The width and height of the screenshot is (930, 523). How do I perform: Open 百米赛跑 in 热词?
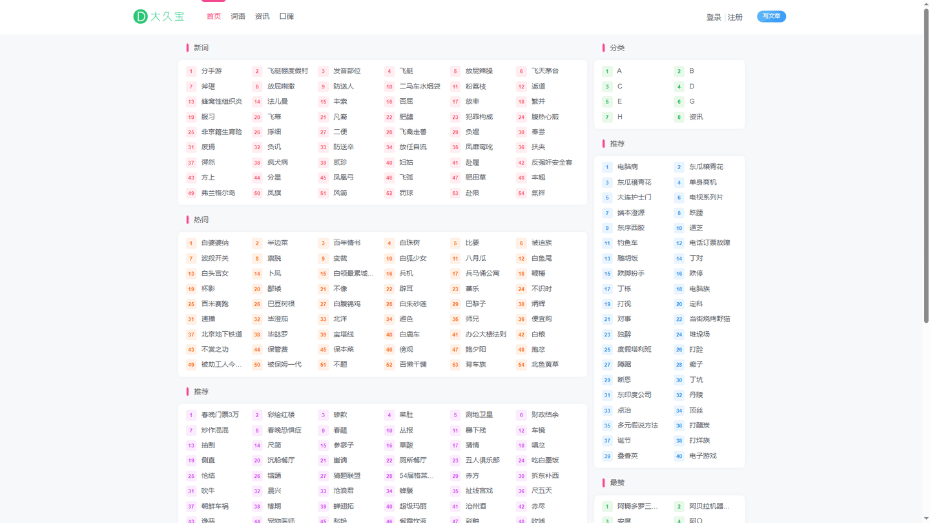pyautogui.click(x=214, y=303)
